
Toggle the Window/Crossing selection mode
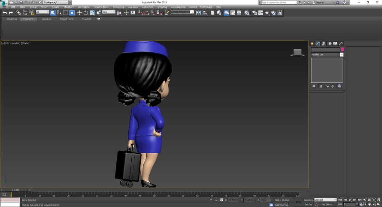[x=72, y=13]
